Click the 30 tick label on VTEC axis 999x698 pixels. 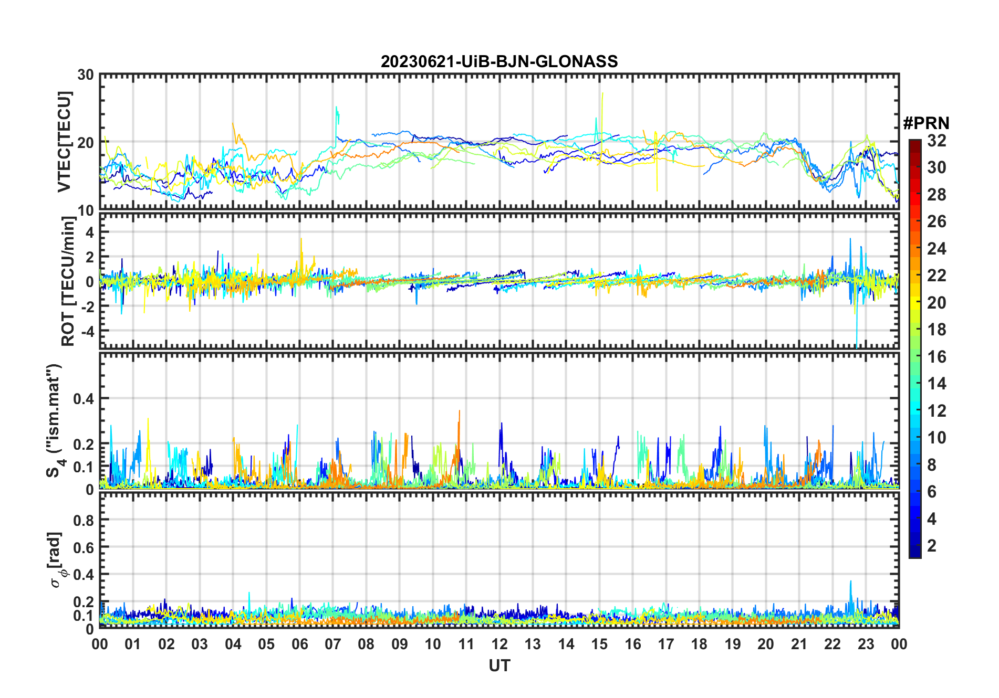pyautogui.click(x=86, y=75)
